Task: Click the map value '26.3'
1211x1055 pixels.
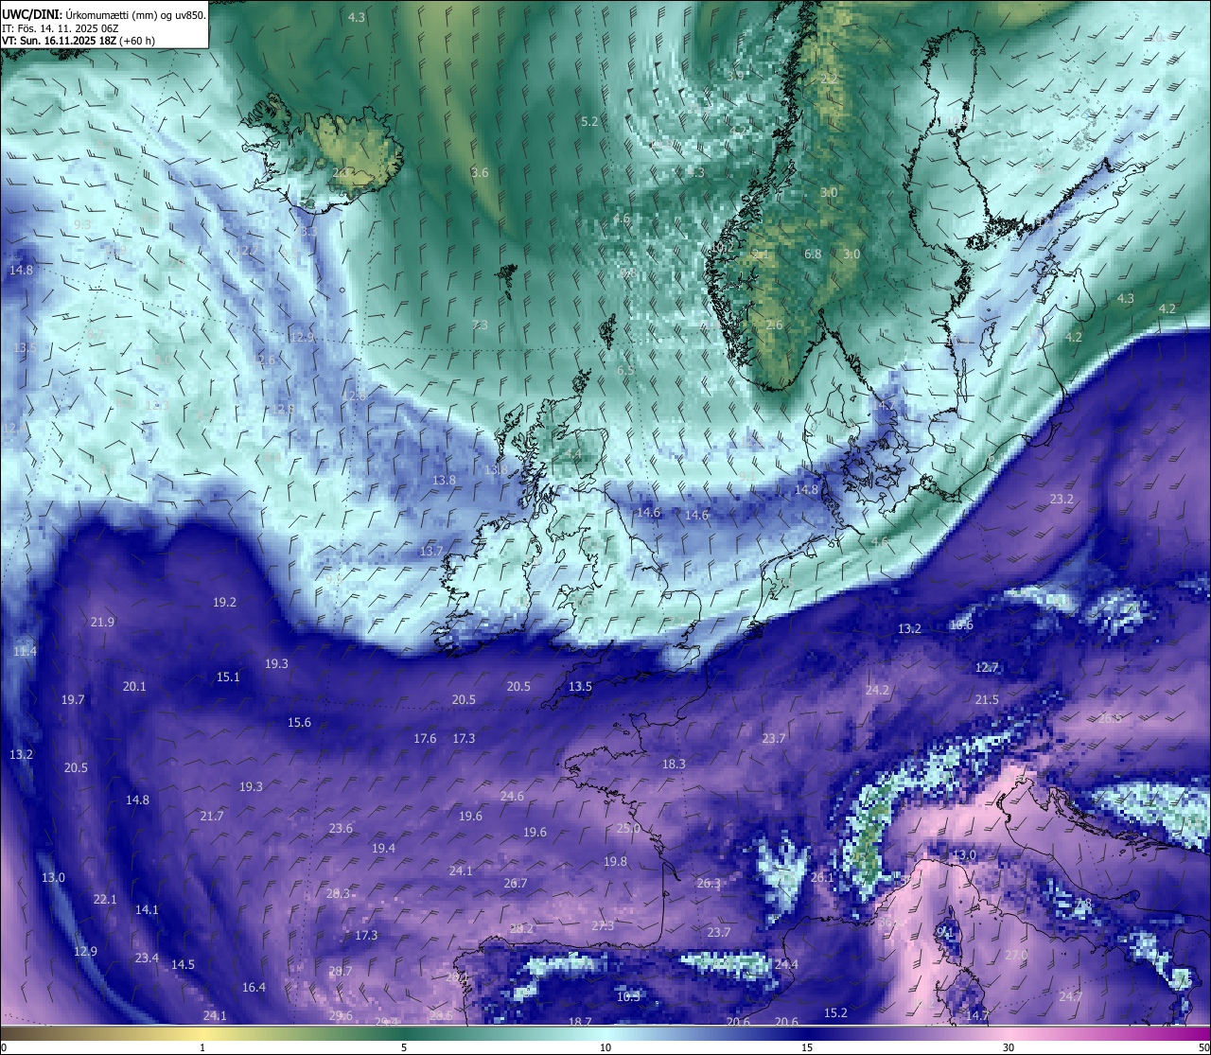Action: pyautogui.click(x=709, y=883)
